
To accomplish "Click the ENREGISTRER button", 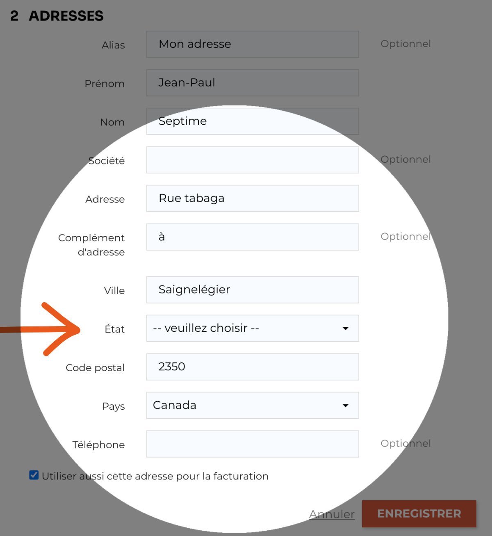I will 419,514.
